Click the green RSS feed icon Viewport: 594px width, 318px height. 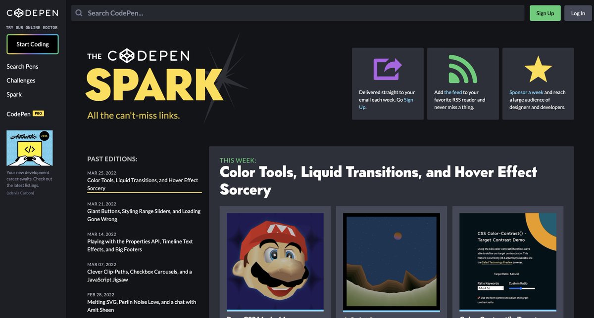pyautogui.click(x=462, y=68)
